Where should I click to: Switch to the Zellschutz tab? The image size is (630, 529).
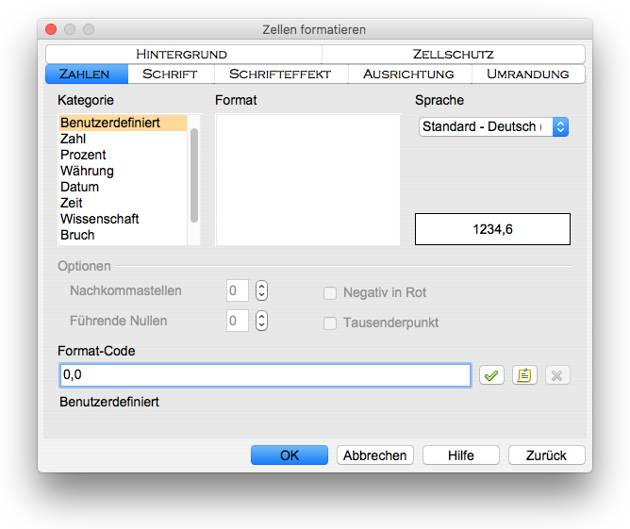click(x=454, y=54)
